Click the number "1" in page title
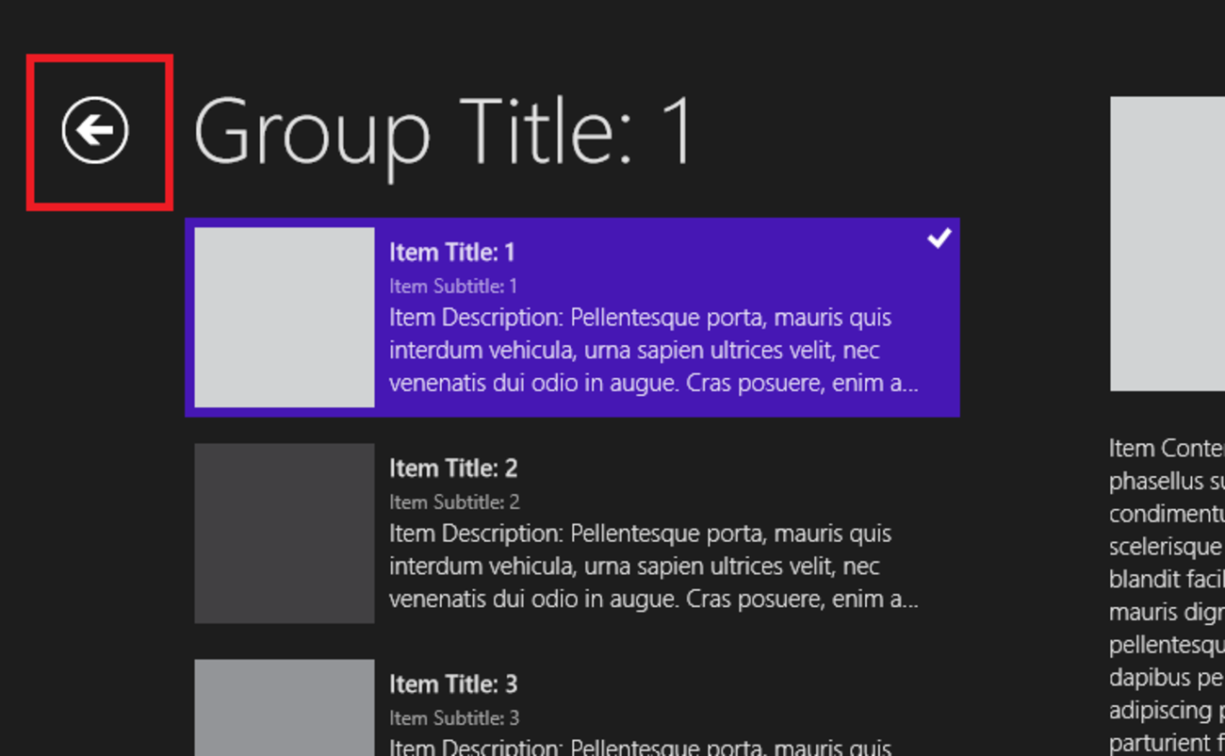Image resolution: width=1225 pixels, height=756 pixels. click(x=676, y=132)
